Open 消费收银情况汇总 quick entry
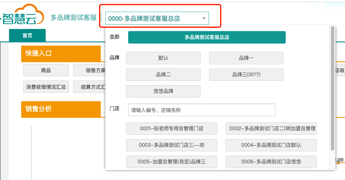This screenshot has height=180, width=345. pos(46,87)
